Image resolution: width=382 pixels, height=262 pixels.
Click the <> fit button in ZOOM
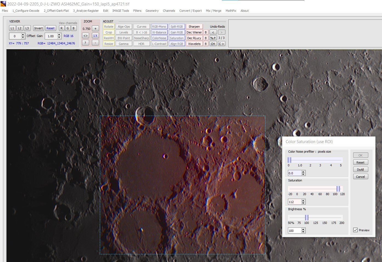(x=86, y=36)
